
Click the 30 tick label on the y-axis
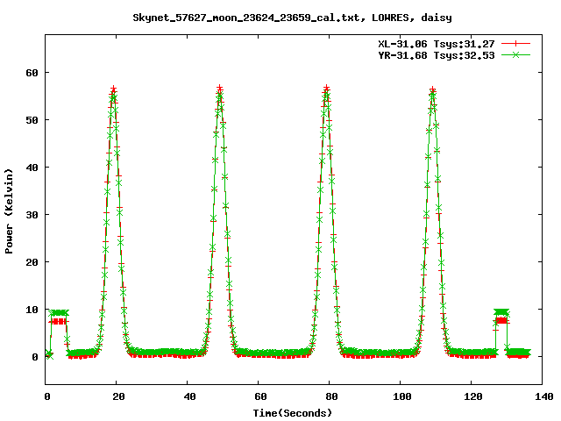click(32, 215)
